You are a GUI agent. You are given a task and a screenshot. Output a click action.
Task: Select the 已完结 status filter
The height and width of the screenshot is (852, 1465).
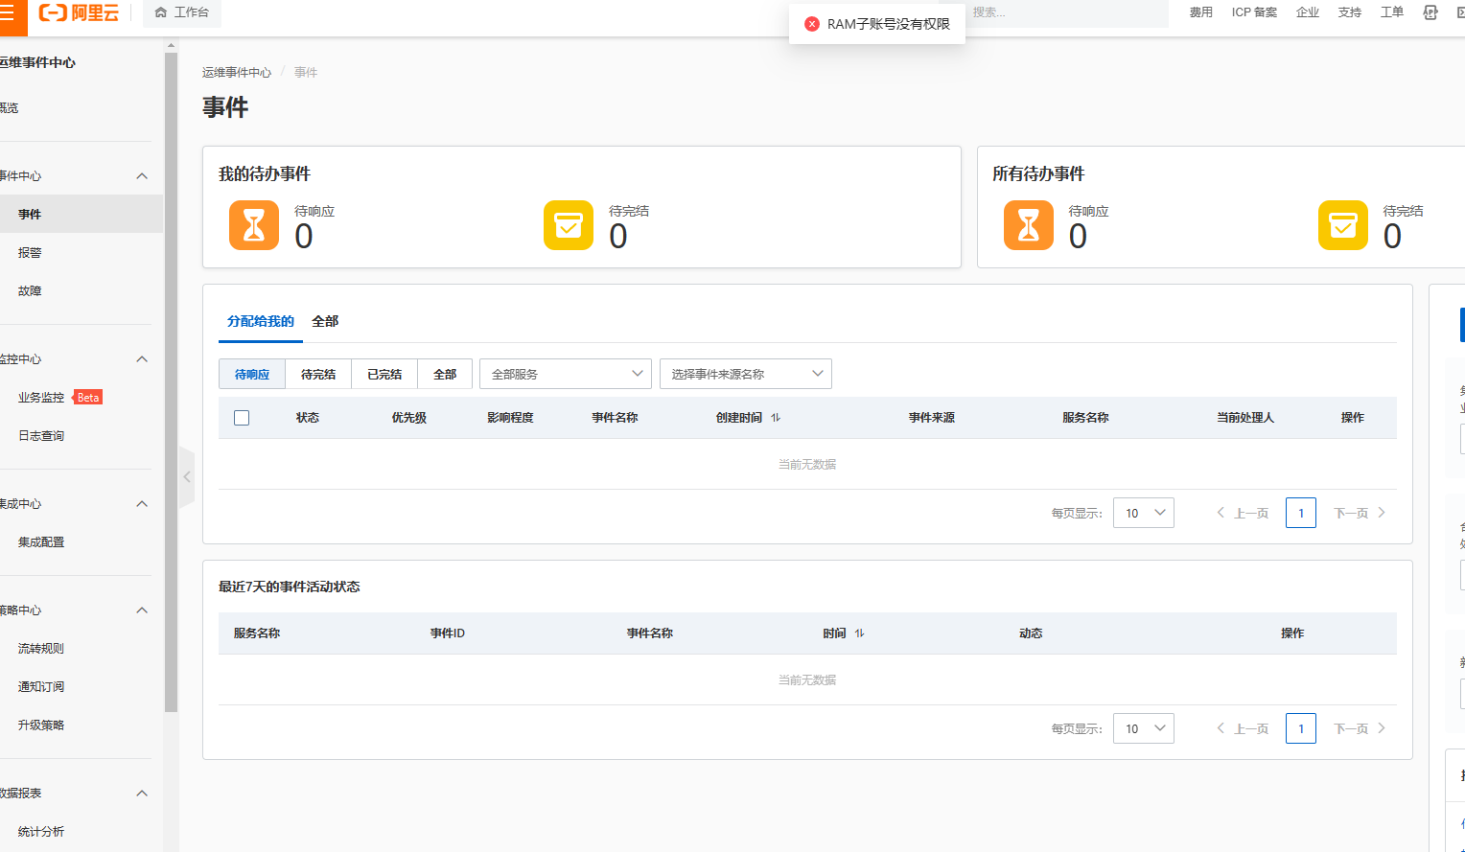(384, 374)
